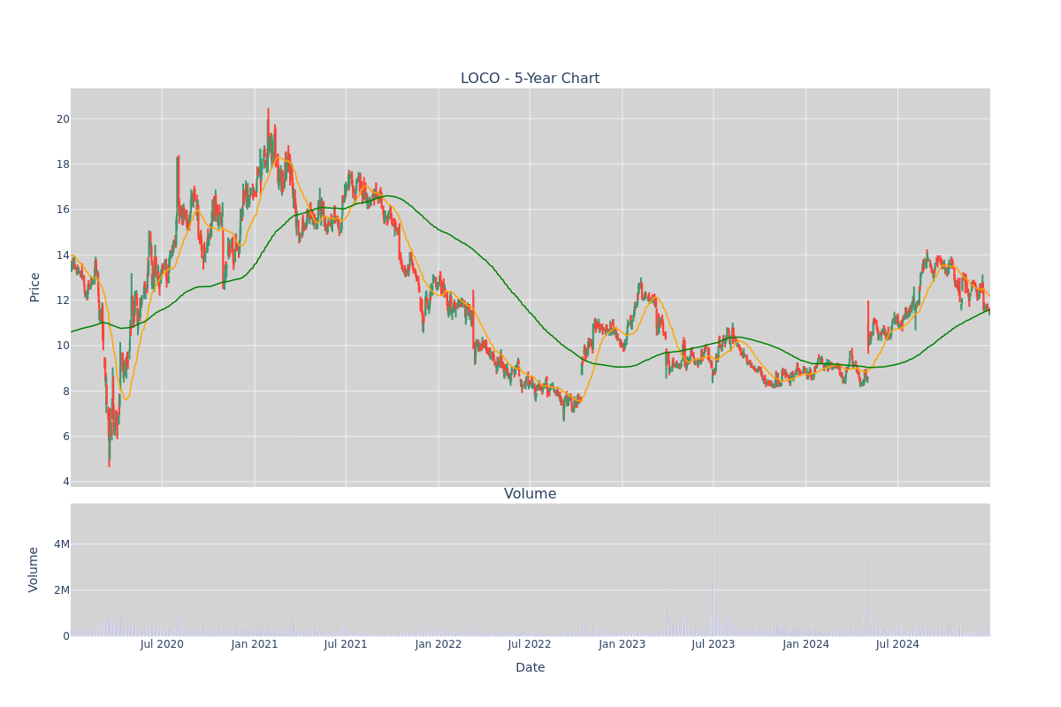Click the price tick label '14'
The image size is (1061, 707).
63,255
